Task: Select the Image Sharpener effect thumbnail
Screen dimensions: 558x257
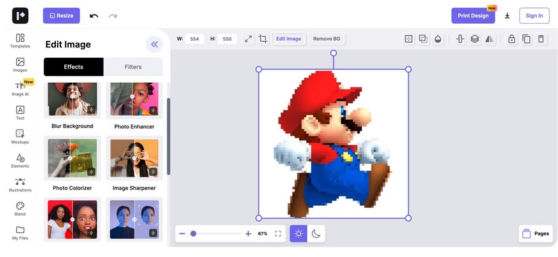Action: (x=134, y=158)
